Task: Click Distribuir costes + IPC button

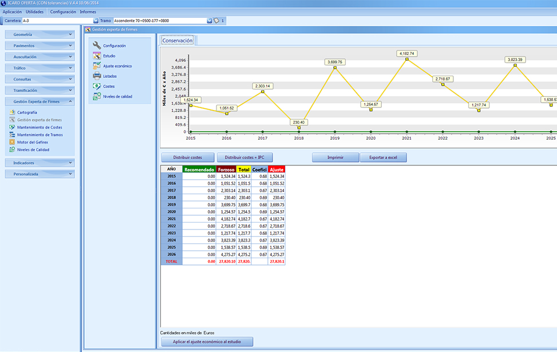Action: click(245, 157)
